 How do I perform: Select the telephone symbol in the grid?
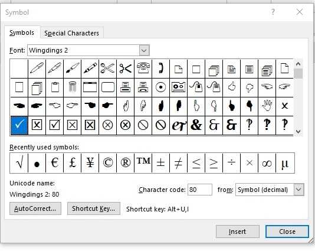(x=143, y=69)
